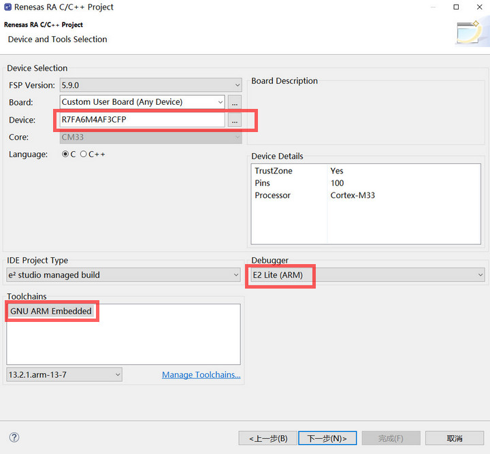Click the Pins row in Device Details
Viewport: 490px width, 454px height.
(365, 183)
